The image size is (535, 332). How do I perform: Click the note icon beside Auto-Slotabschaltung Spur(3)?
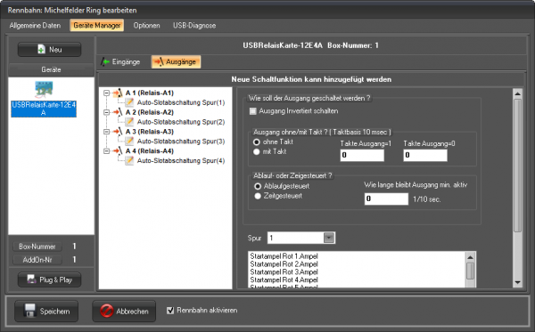pos(129,141)
